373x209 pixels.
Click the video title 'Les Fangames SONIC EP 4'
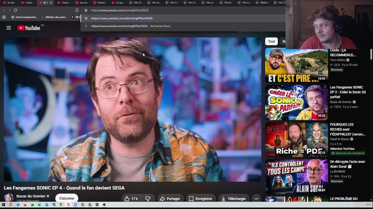(x=64, y=188)
